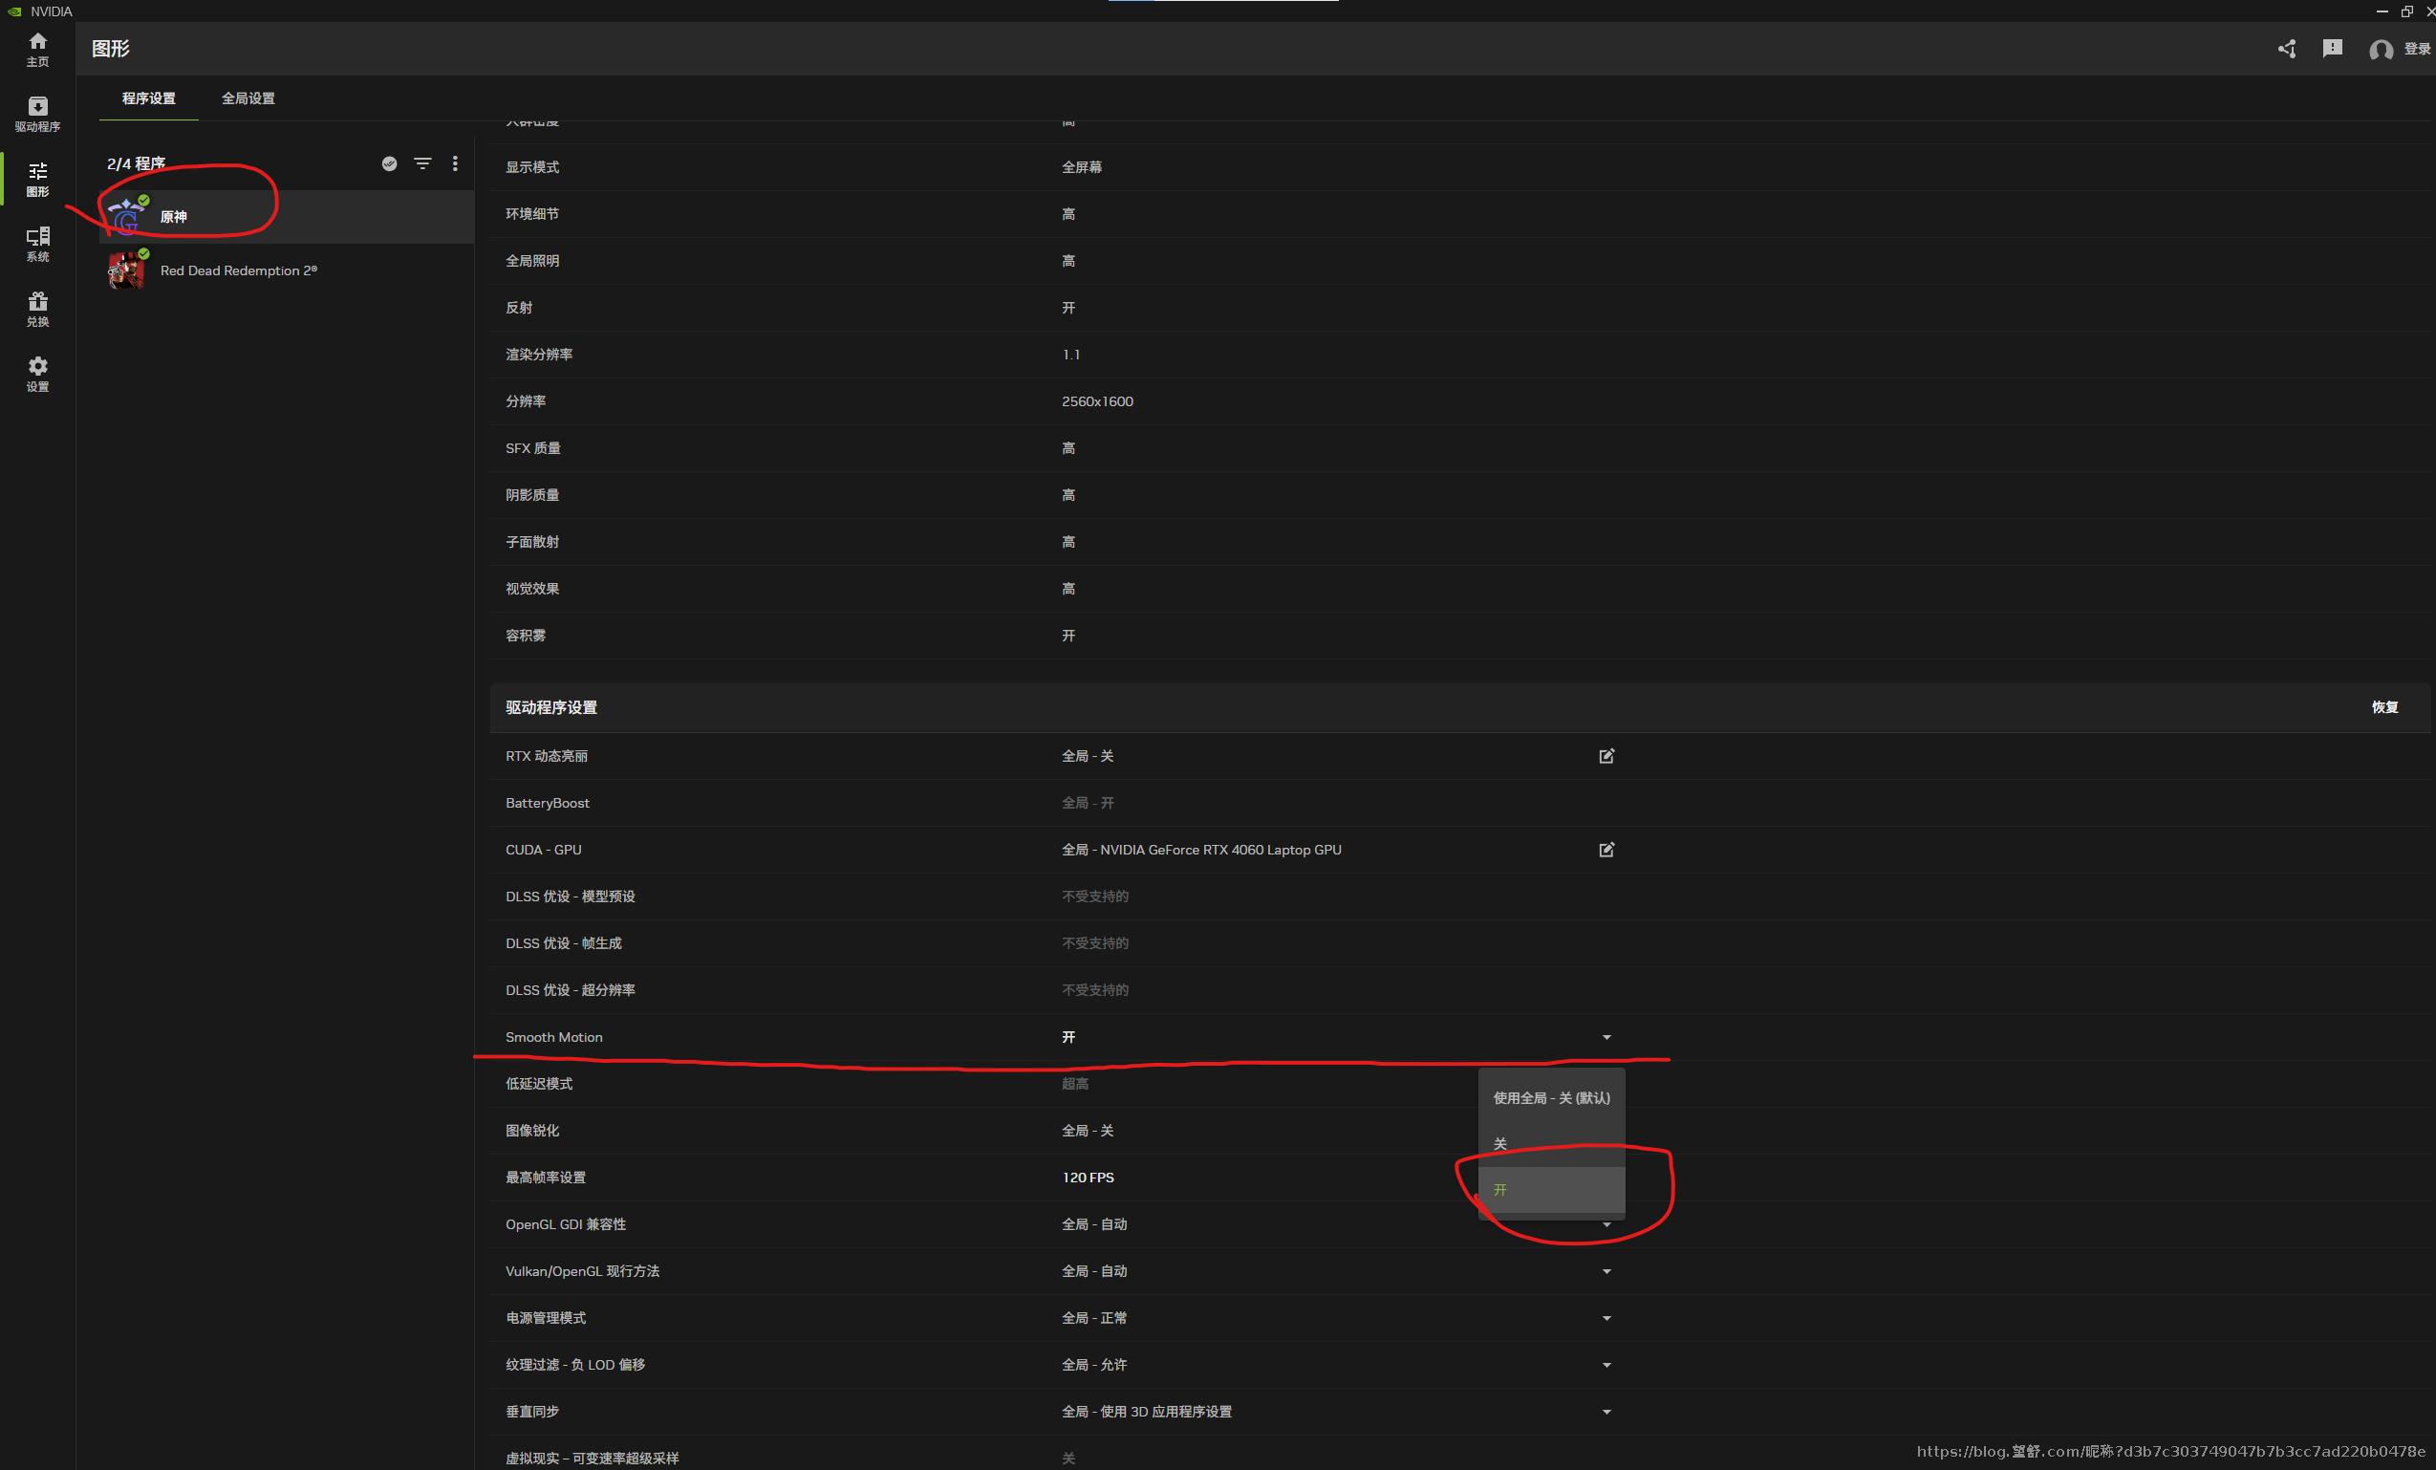Image resolution: width=2436 pixels, height=1470 pixels.
Task: Click the edit icon for CUDA - GPU
Action: click(x=1606, y=850)
